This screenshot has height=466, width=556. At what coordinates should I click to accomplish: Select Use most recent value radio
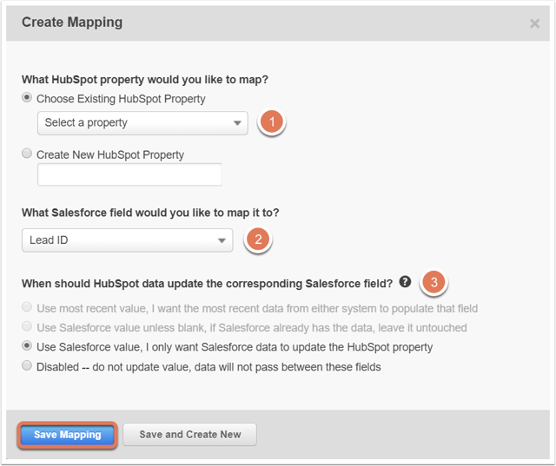[x=27, y=307]
